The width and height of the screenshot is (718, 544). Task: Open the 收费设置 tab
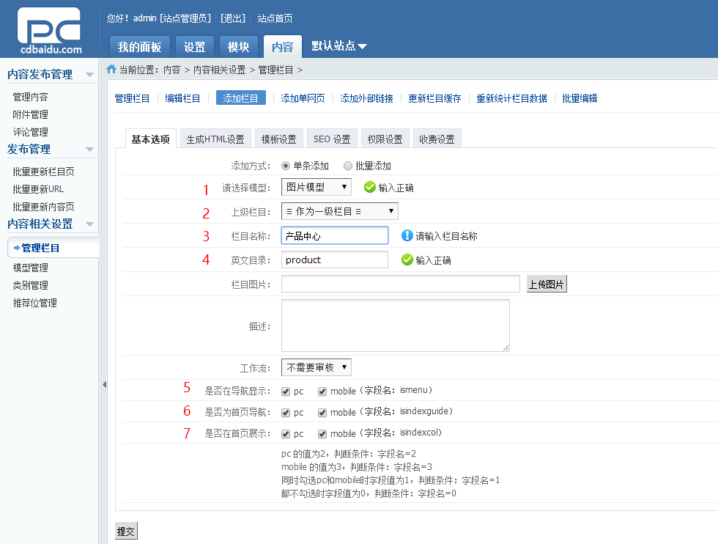click(437, 139)
